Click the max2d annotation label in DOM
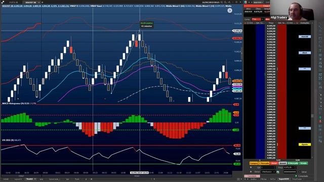The width and height of the screenshot is (324, 182). [x=305, y=36]
